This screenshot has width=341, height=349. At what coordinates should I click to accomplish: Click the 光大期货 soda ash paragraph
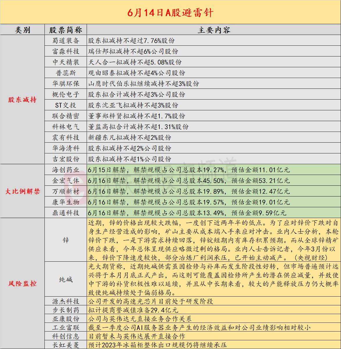(213, 279)
